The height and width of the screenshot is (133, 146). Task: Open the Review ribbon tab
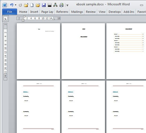click(91, 12)
